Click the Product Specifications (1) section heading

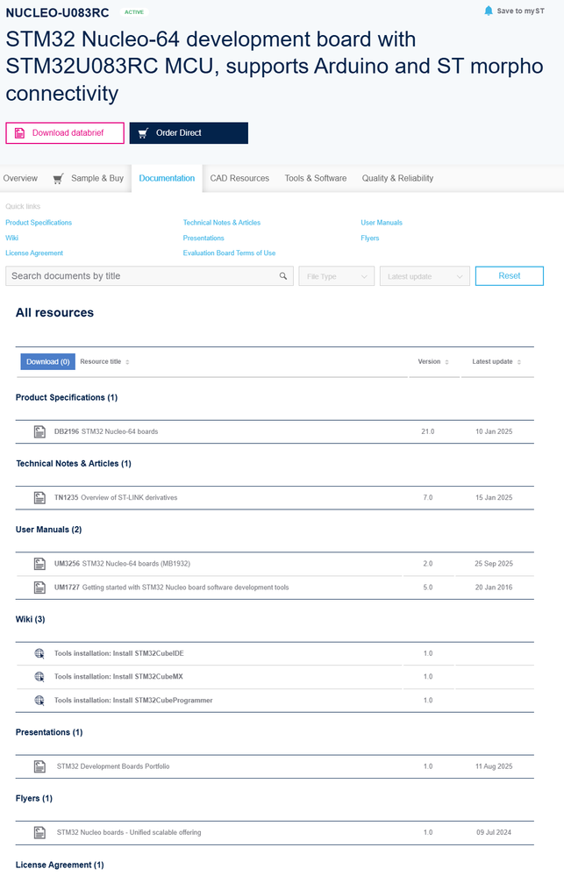[67, 398]
